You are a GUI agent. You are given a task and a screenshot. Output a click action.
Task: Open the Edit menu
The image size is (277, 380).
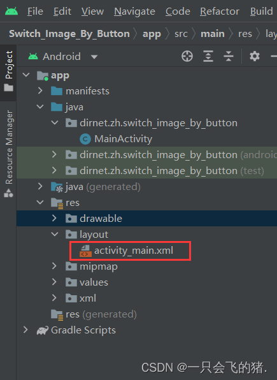pos(62,11)
